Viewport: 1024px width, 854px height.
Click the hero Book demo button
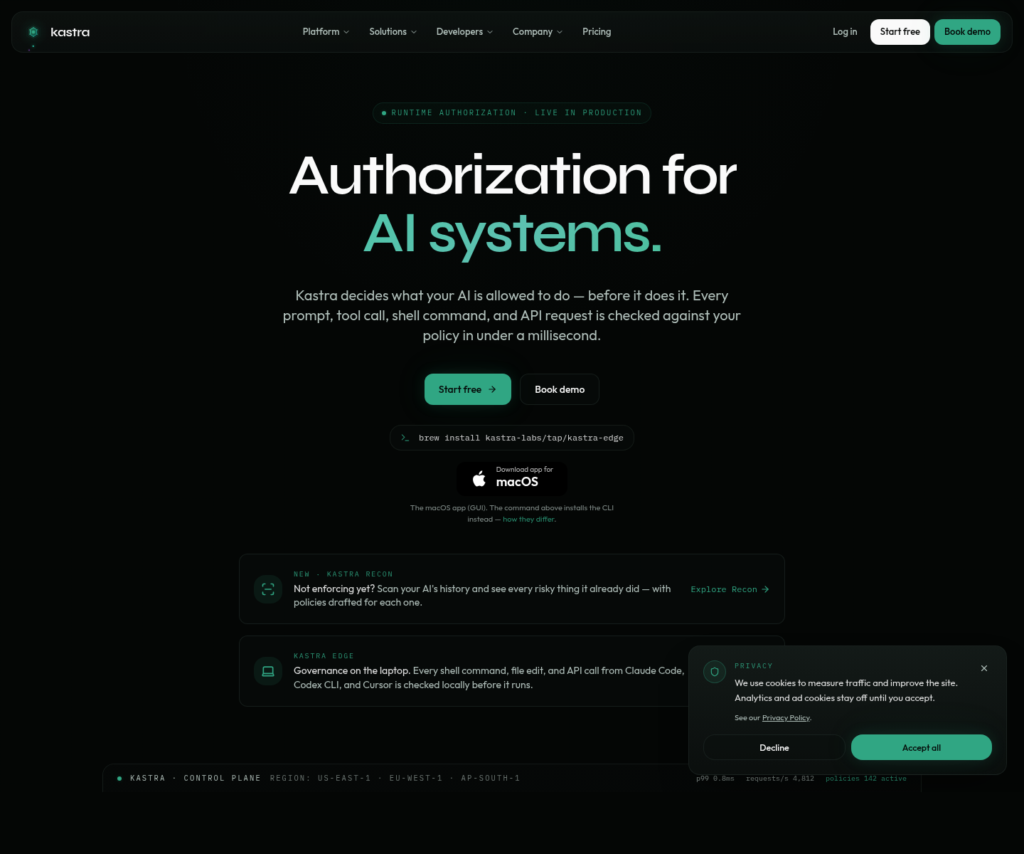(x=560, y=389)
